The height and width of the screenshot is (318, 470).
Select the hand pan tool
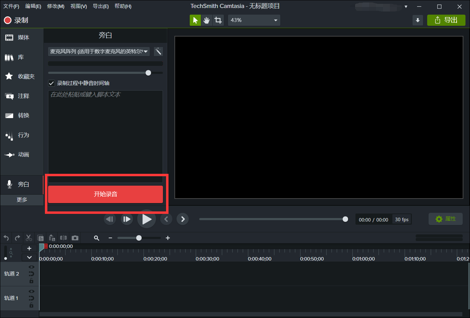coord(207,20)
